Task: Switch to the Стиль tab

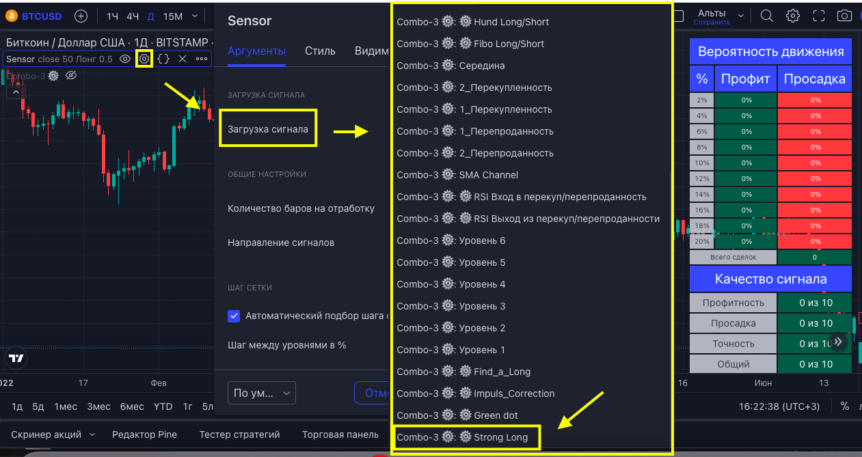Action: pos(320,51)
